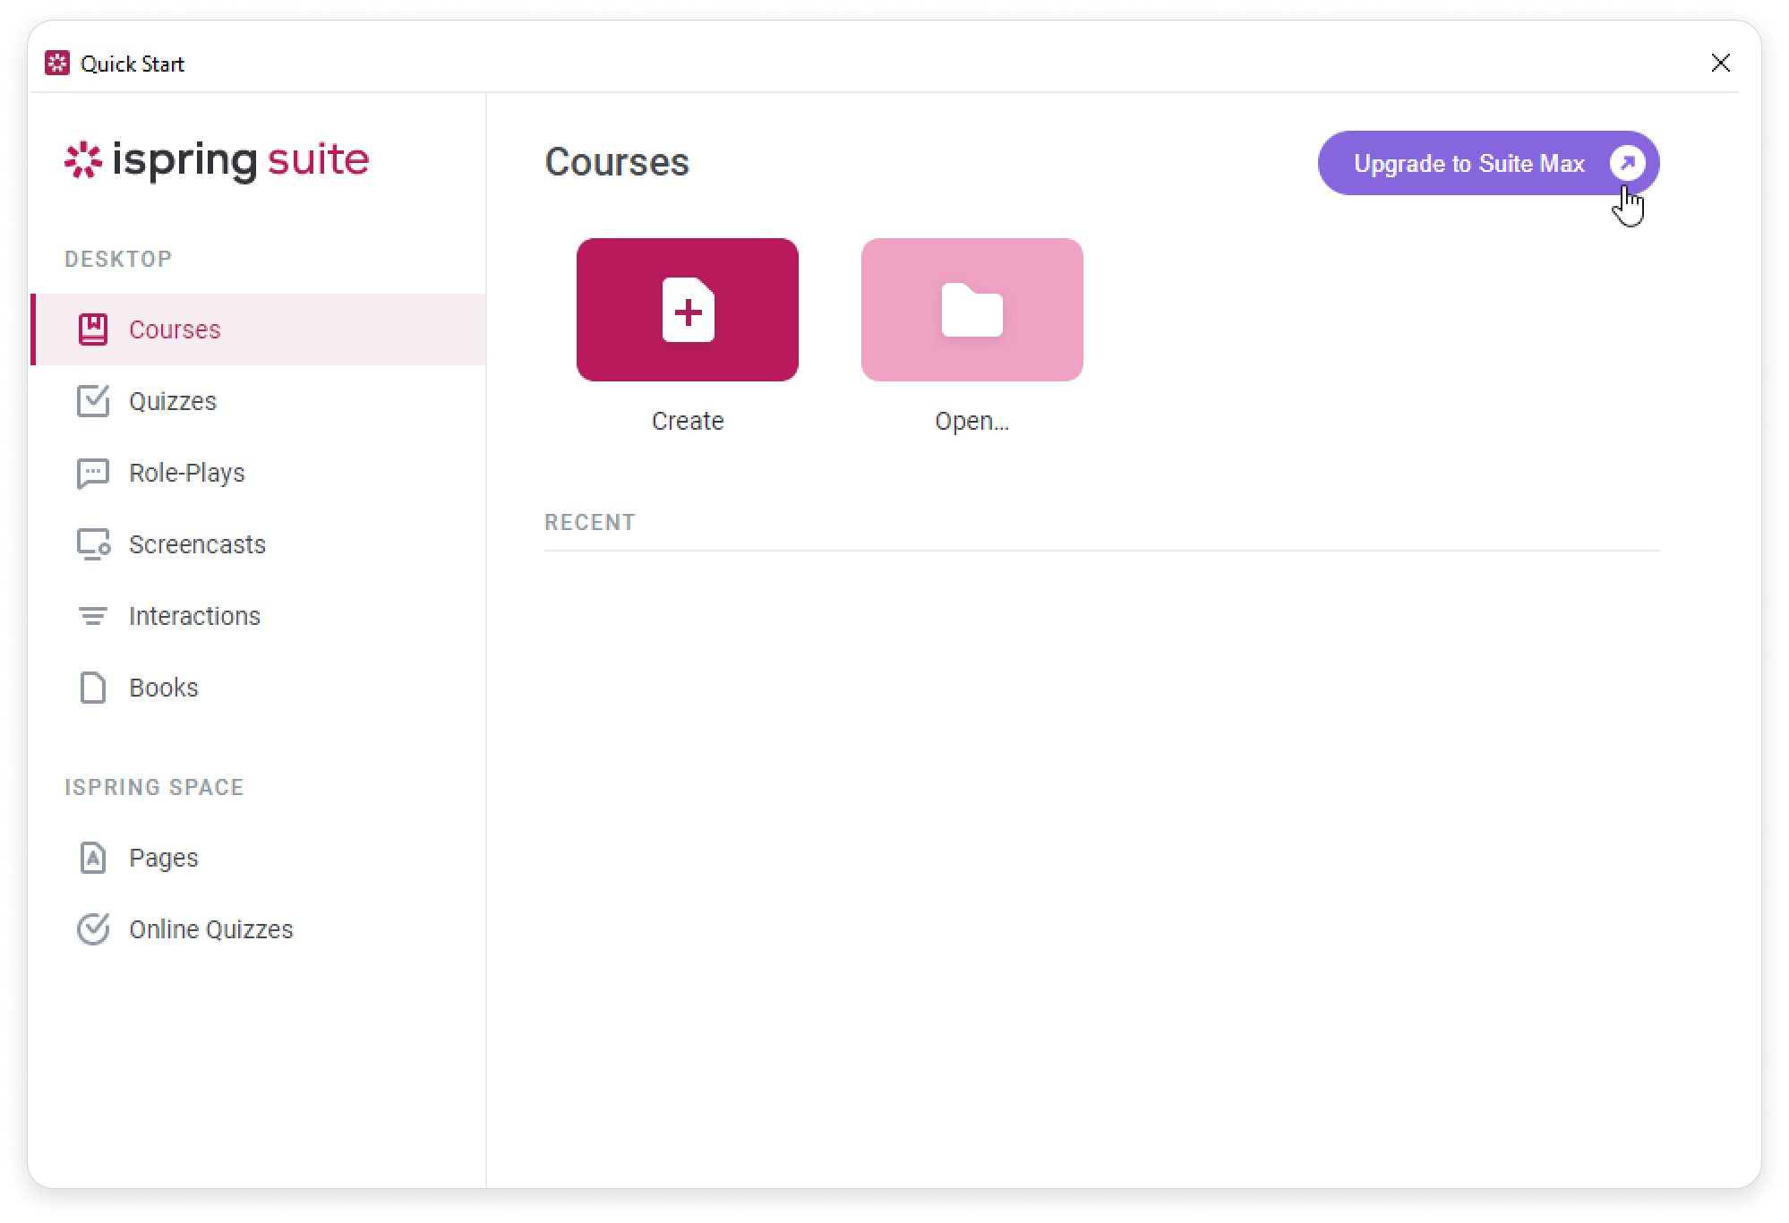Viewport: 1789px width, 1223px height.
Task: Select the Online Quizzes checkmark icon
Action: point(92,928)
